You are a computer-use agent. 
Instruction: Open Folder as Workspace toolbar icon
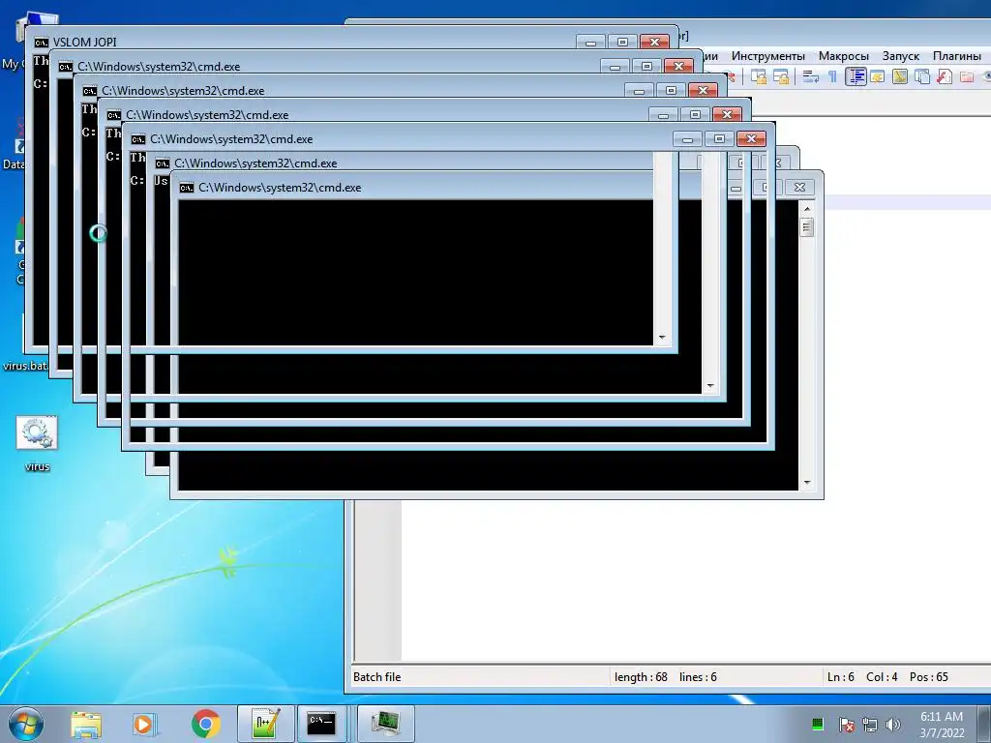(x=967, y=77)
